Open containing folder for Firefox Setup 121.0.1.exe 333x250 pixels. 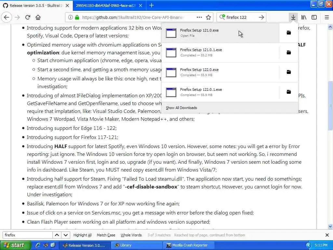[289, 52]
